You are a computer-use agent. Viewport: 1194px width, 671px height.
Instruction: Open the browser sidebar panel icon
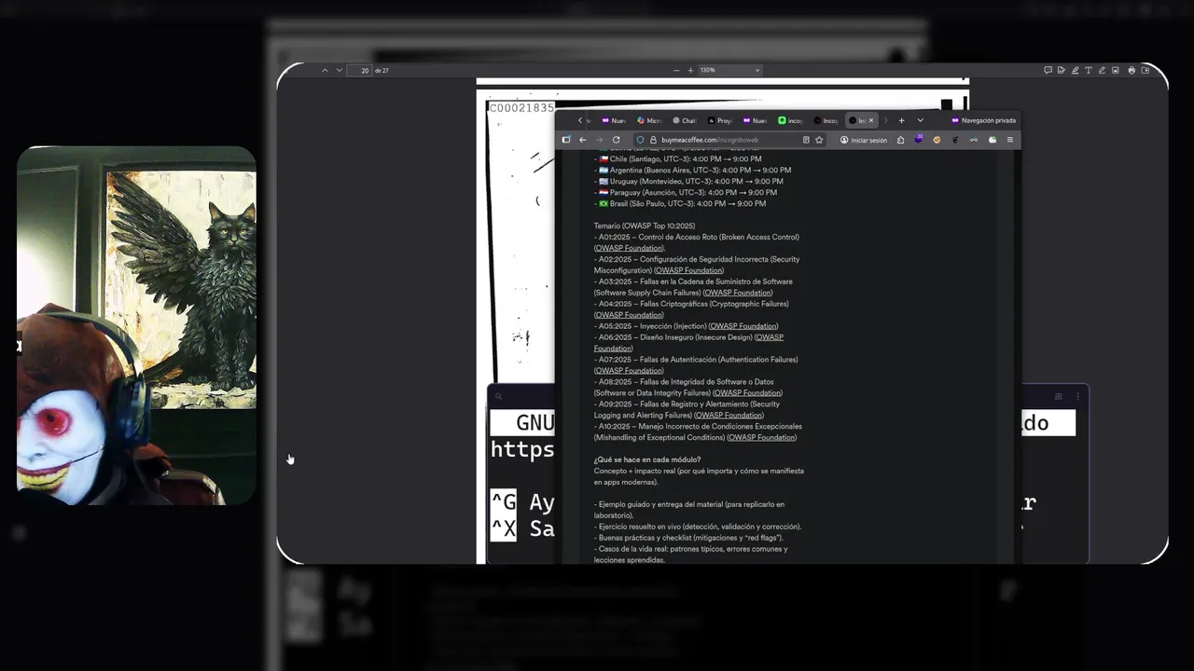click(566, 140)
